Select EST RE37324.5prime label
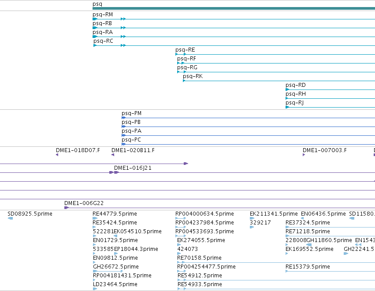This screenshot has height=291, width=375. [308, 223]
